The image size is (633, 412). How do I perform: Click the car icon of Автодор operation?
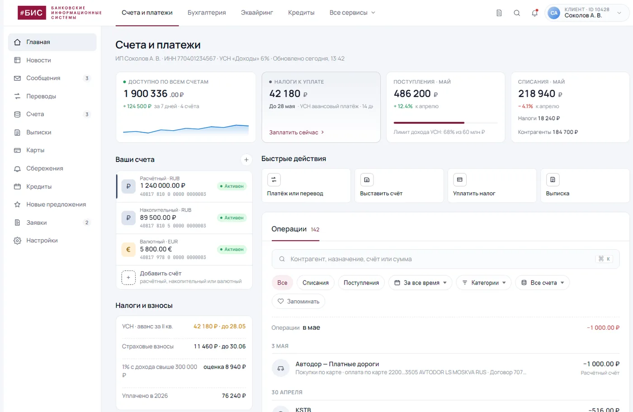(280, 368)
